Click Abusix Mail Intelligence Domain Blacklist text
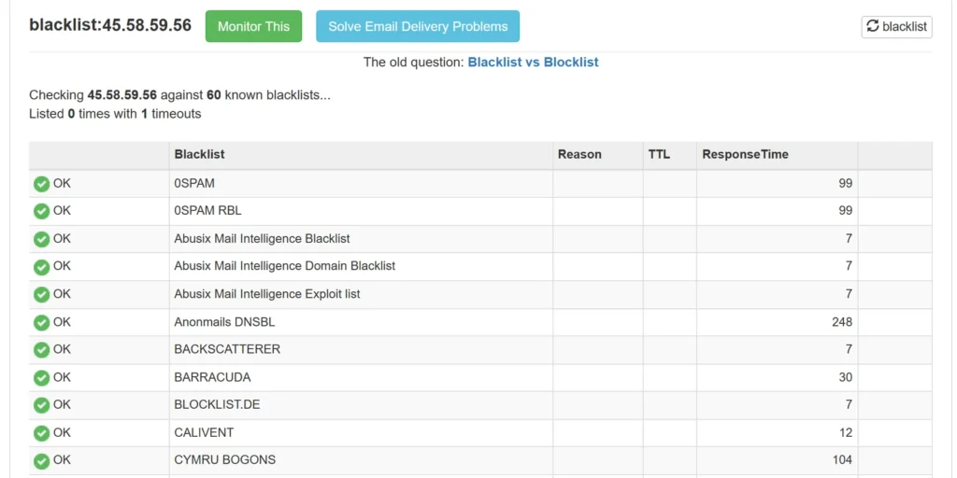This screenshot has height=478, width=957. tap(284, 266)
